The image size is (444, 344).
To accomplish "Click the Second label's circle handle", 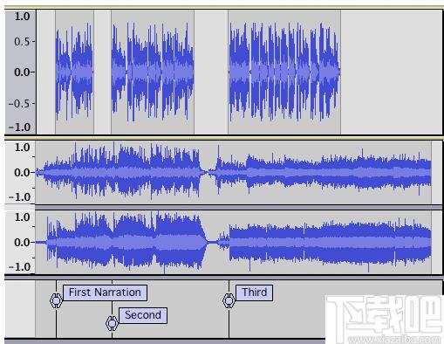I will coord(112,323).
